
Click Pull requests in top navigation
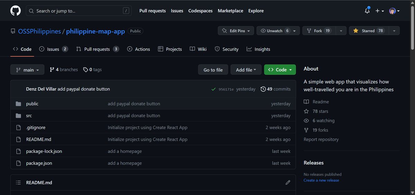tap(153, 11)
